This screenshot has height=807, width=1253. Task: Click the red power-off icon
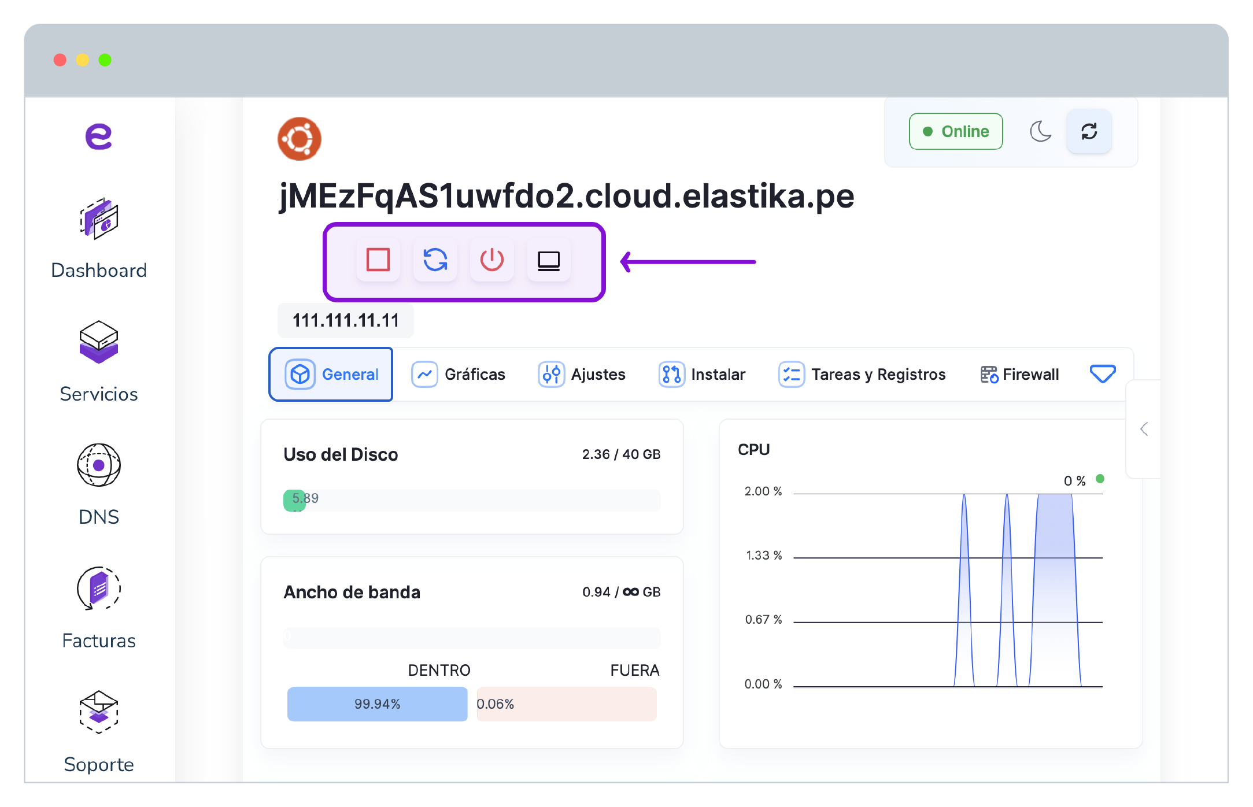pos(491,260)
